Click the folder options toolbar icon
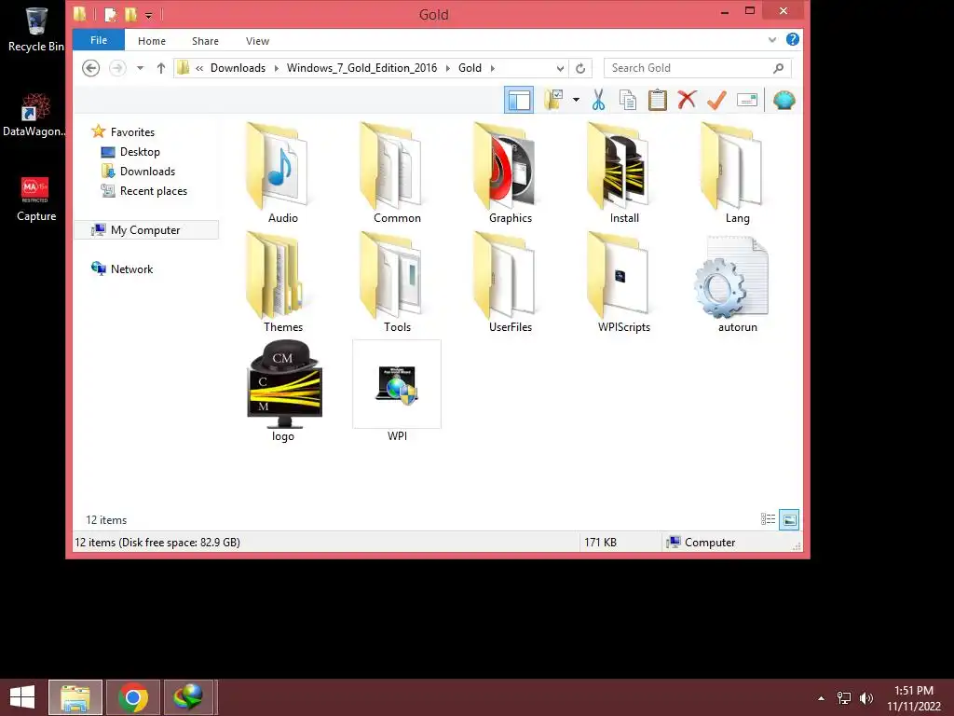 pyautogui.click(x=553, y=99)
